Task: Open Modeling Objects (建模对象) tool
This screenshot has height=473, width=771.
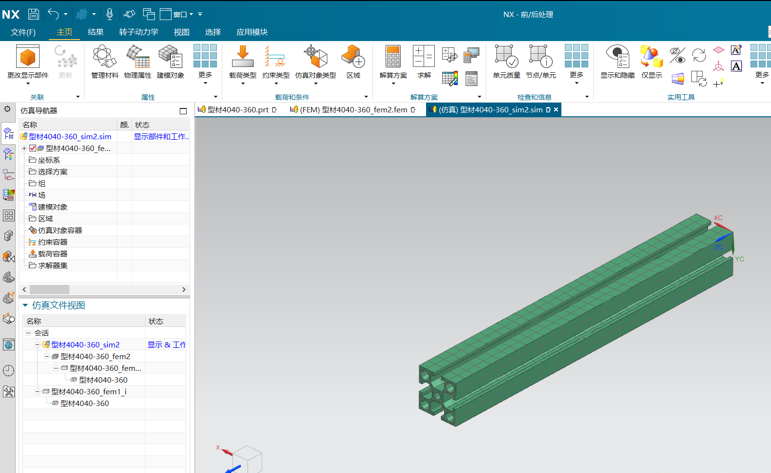Action: coord(171,62)
